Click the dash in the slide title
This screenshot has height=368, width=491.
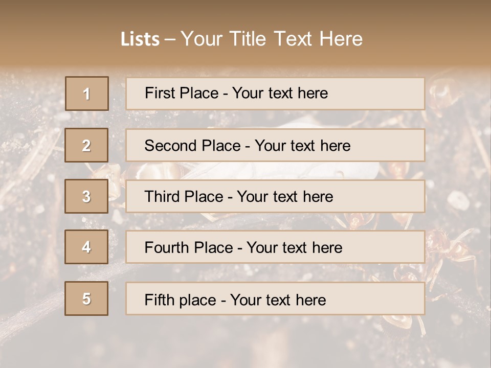click(170, 39)
